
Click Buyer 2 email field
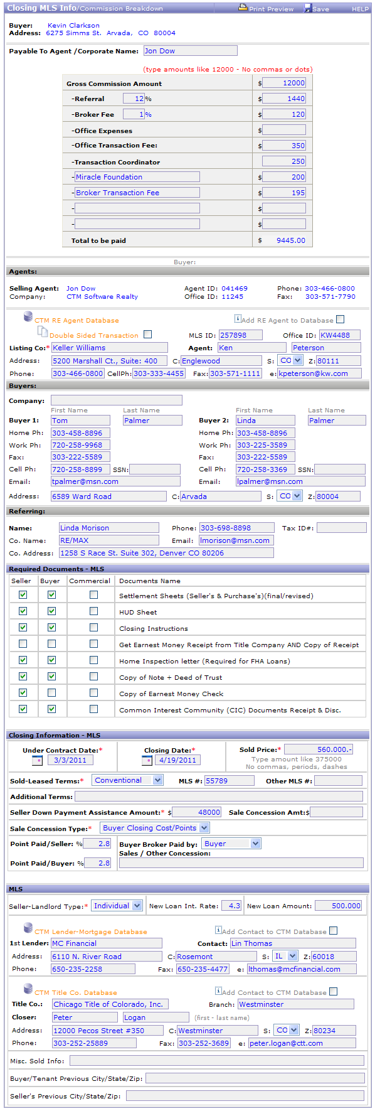(x=300, y=481)
